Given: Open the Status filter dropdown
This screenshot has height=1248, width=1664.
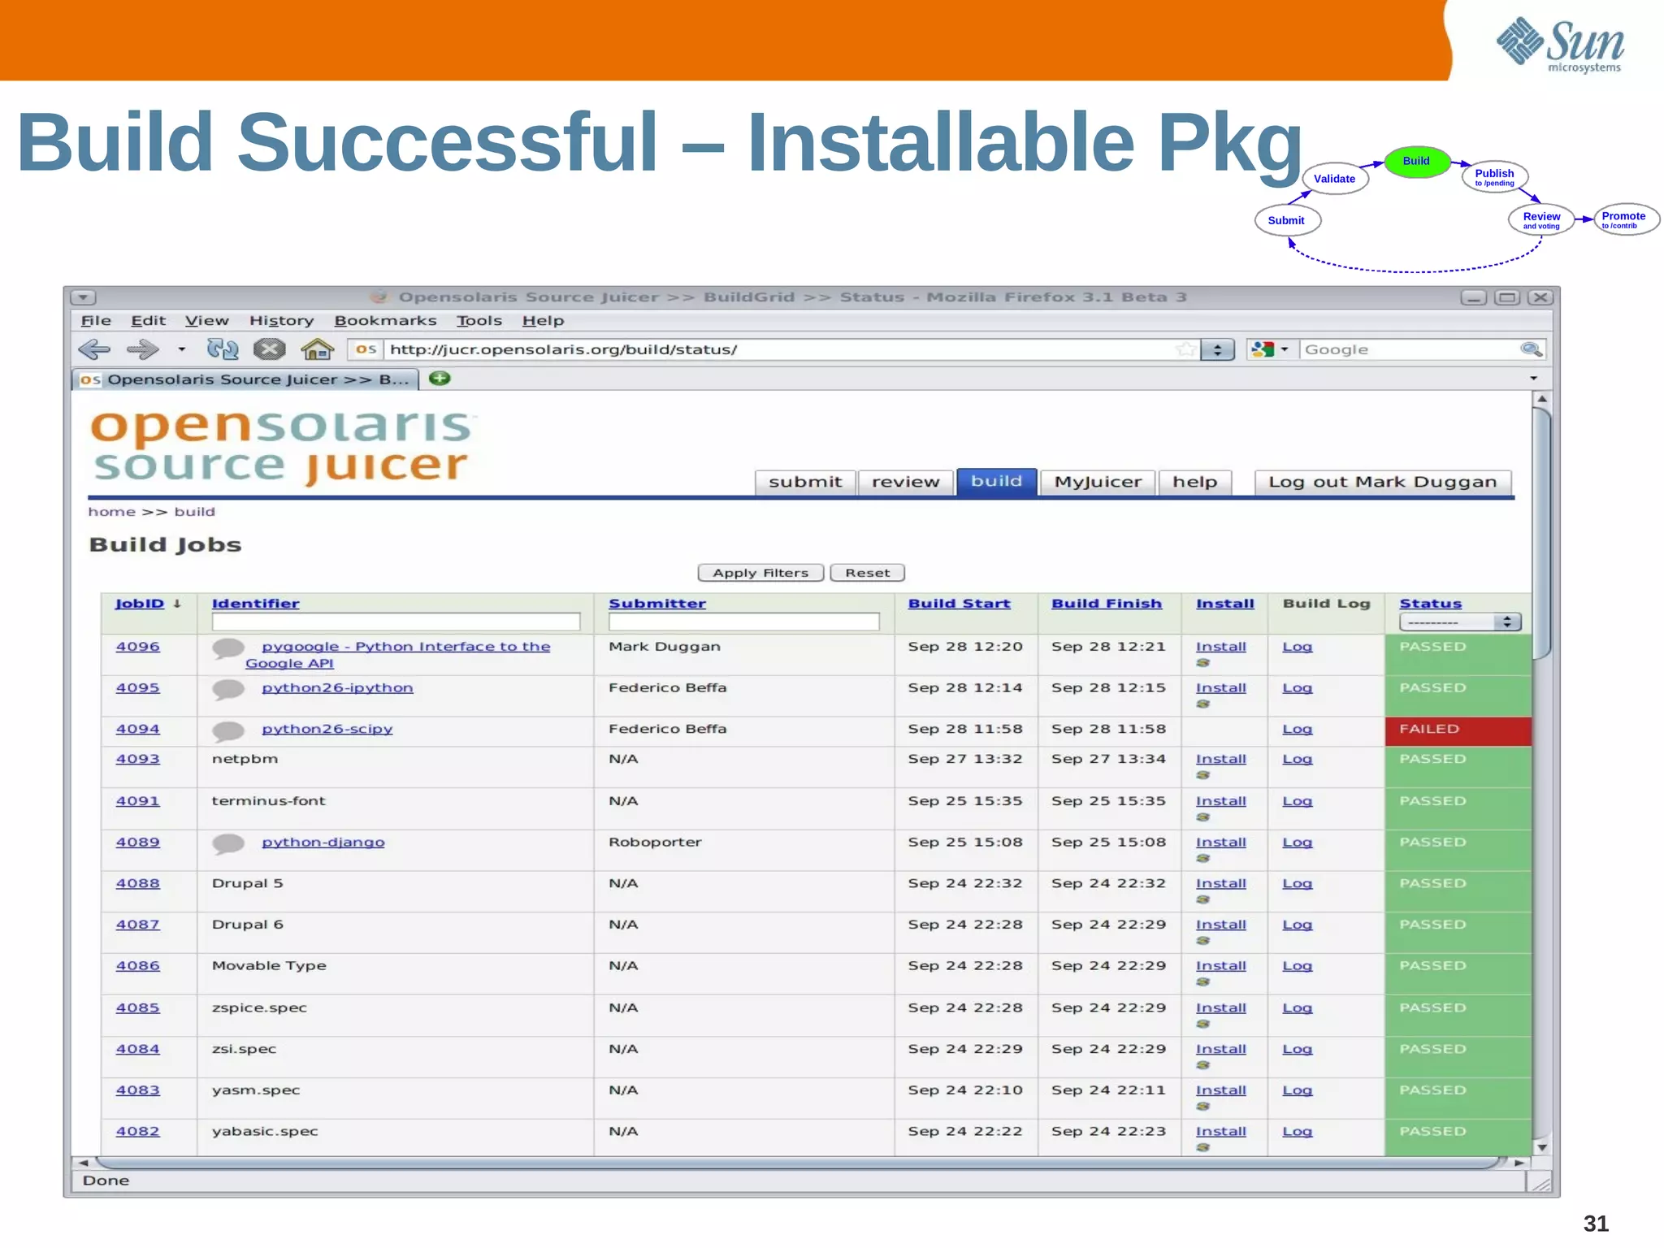Looking at the screenshot, I should tap(1459, 622).
